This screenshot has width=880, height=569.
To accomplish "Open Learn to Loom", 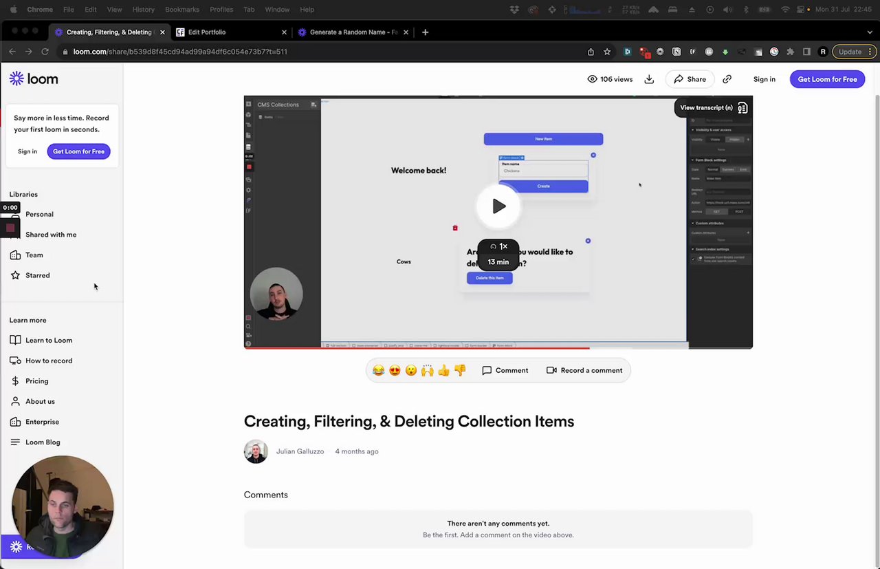I will (x=41, y=340).
